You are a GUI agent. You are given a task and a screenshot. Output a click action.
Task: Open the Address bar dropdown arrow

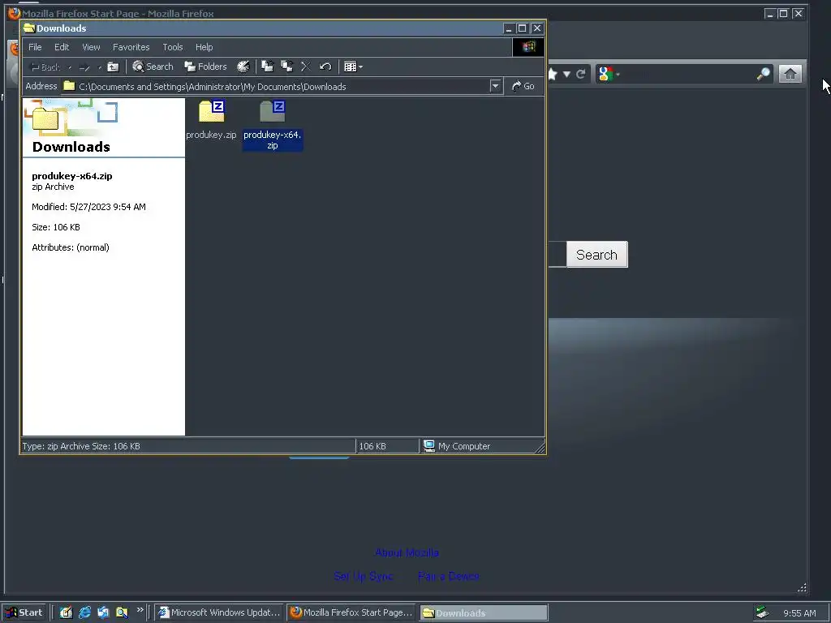pyautogui.click(x=495, y=86)
